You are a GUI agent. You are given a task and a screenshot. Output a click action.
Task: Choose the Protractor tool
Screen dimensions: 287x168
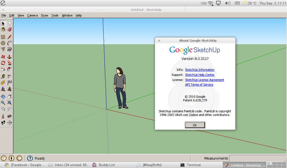pos(3,83)
